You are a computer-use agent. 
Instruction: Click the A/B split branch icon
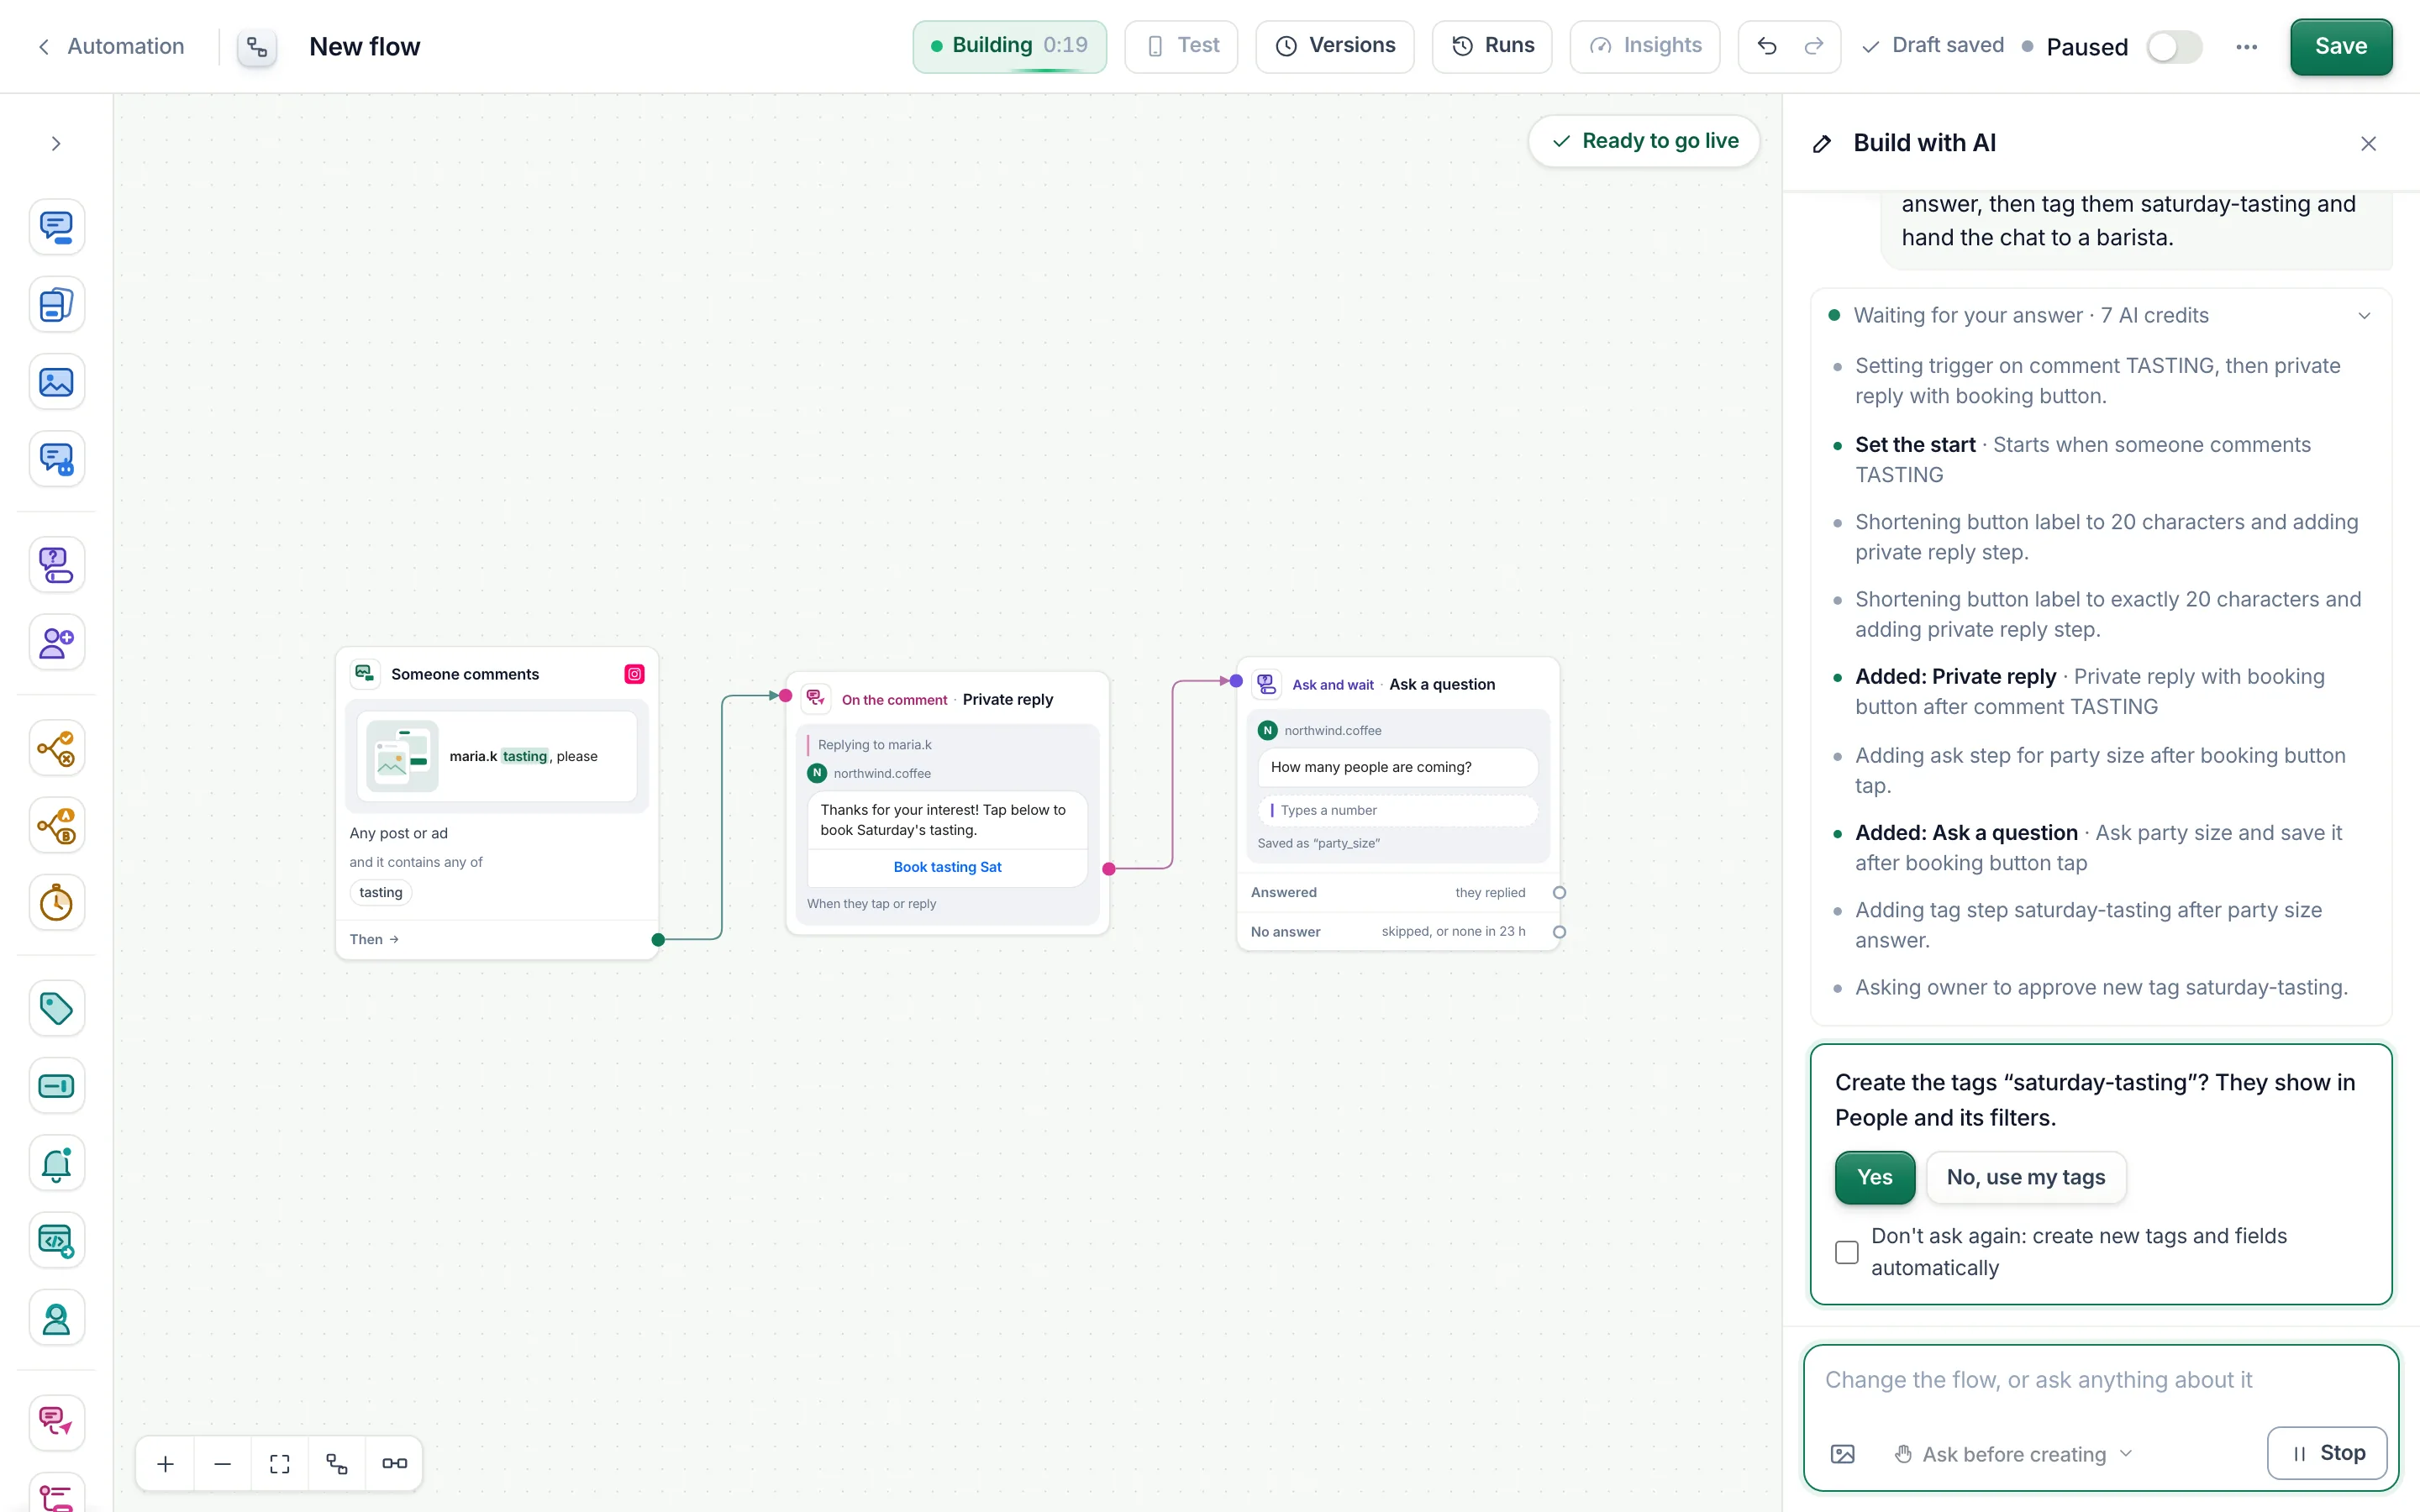click(56, 826)
